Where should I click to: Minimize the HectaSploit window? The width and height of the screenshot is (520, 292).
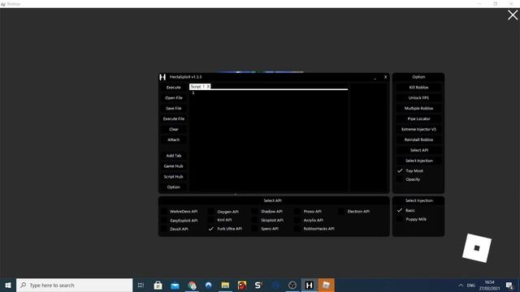coord(375,78)
